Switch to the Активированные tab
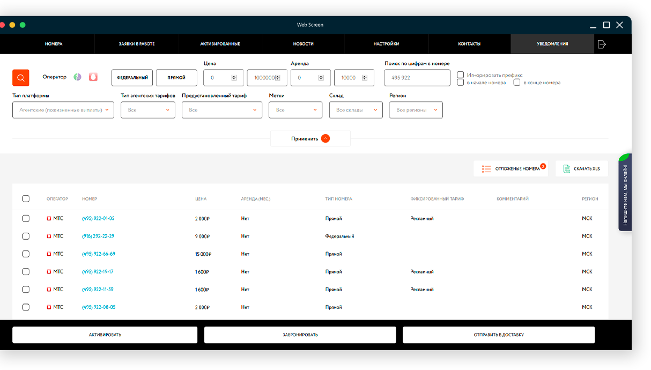 (220, 44)
